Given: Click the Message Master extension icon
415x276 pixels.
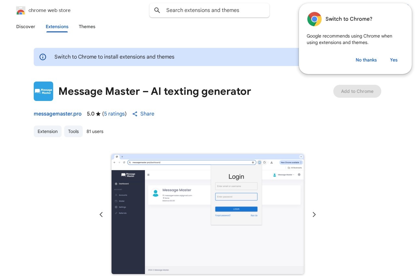Looking at the screenshot, I should click(x=43, y=91).
